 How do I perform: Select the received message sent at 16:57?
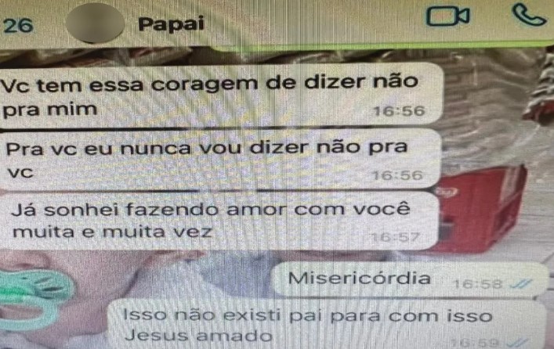pos(219,221)
